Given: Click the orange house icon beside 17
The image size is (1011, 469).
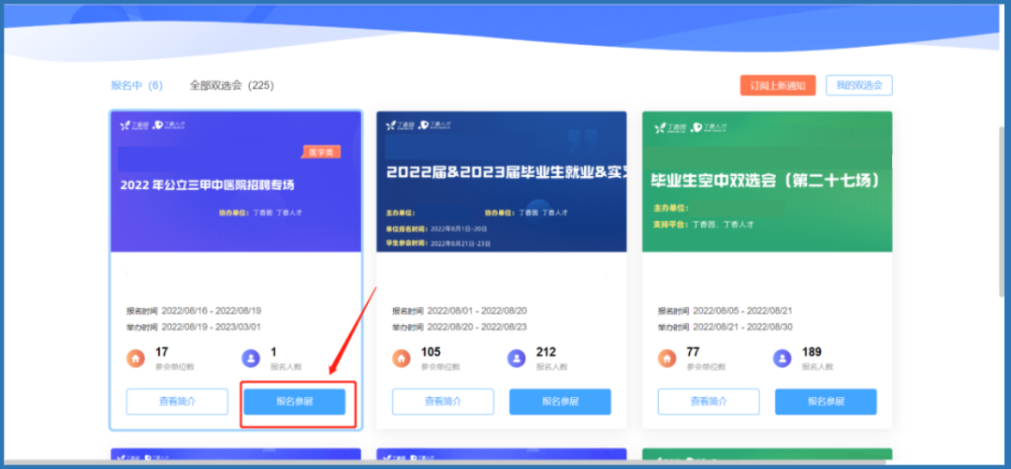Looking at the screenshot, I should coord(136,358).
